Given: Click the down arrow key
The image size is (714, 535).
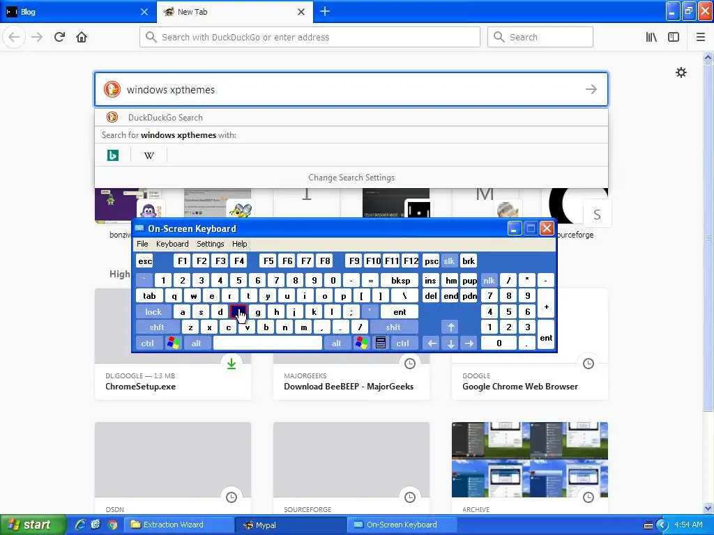Looking at the screenshot, I should [x=450, y=343].
